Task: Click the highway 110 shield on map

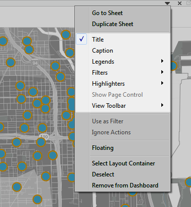Action: pyautogui.click(x=44, y=137)
